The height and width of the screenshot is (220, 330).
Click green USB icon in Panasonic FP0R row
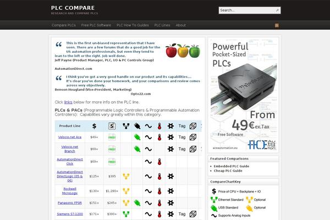click(x=137, y=203)
